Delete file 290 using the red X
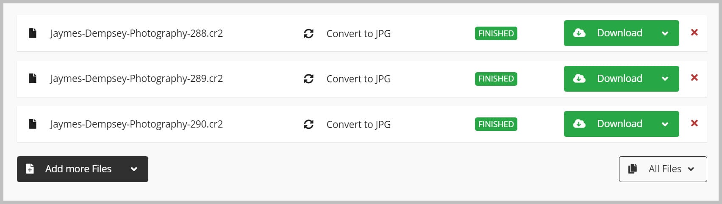Viewport: 722px width, 204px height. point(694,123)
